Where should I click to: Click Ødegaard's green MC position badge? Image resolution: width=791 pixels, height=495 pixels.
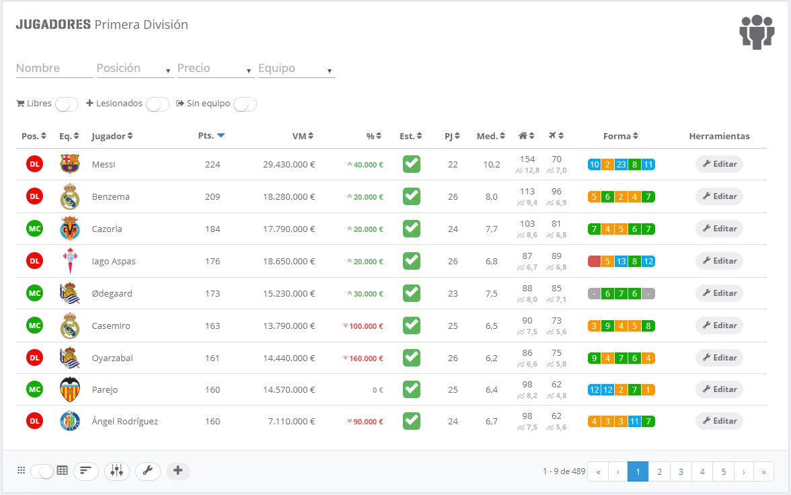(x=34, y=293)
